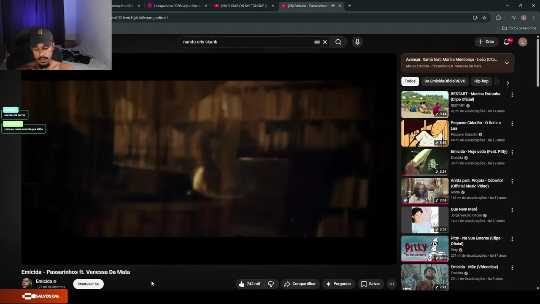Open options menu for Anitta - Cobertor
Viewport: 540px width, 304px height.
[512, 181]
